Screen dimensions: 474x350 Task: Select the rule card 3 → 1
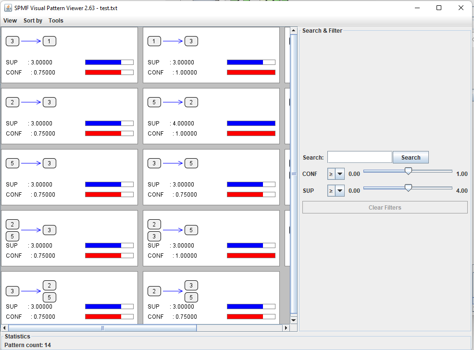(x=69, y=55)
